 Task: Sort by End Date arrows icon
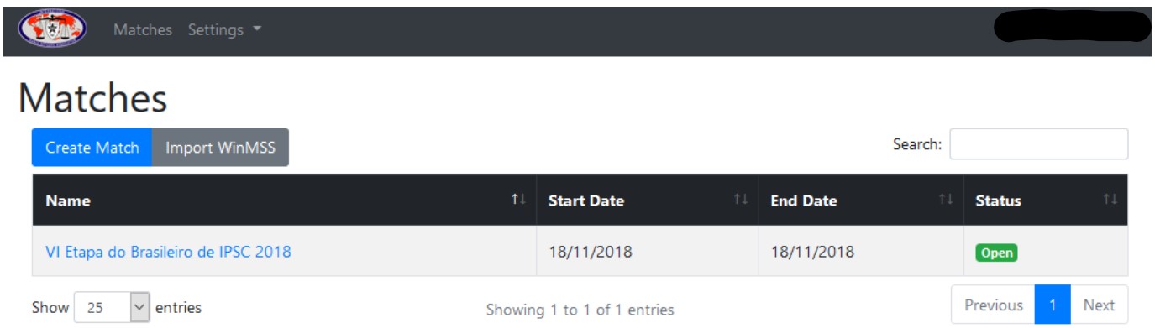pyautogui.click(x=946, y=200)
